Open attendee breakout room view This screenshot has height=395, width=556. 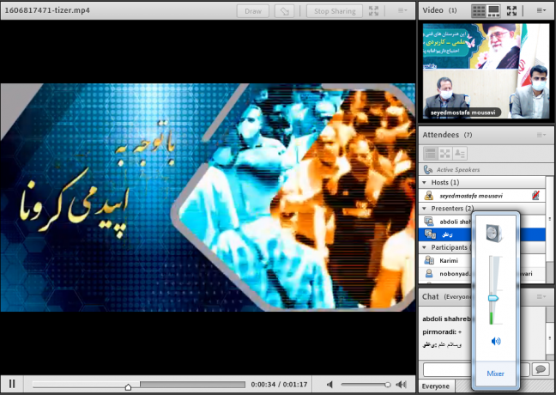pyautogui.click(x=444, y=153)
